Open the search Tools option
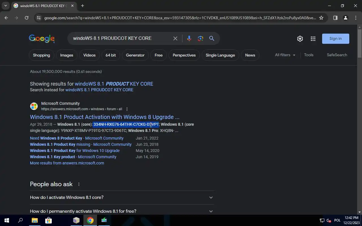This screenshot has height=226, width=362. (x=309, y=55)
